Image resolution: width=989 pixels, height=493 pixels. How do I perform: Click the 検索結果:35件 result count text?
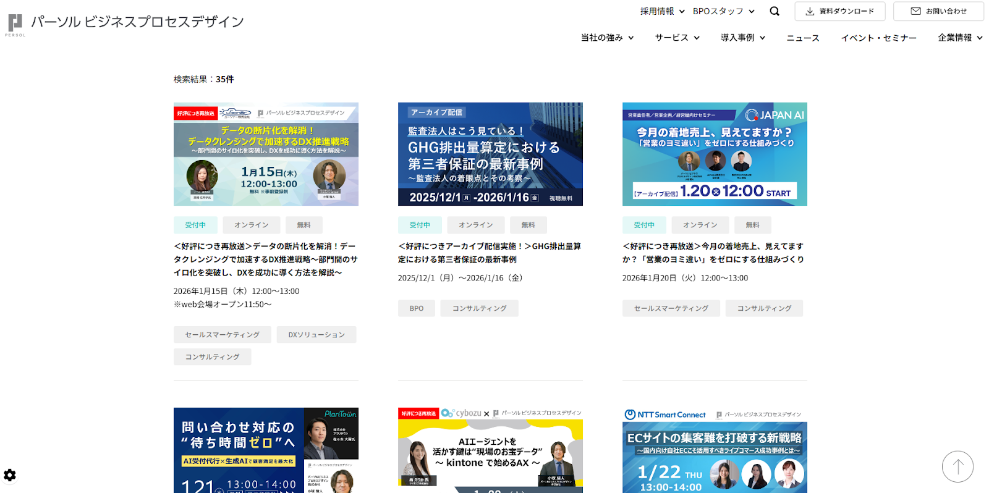[x=204, y=79]
